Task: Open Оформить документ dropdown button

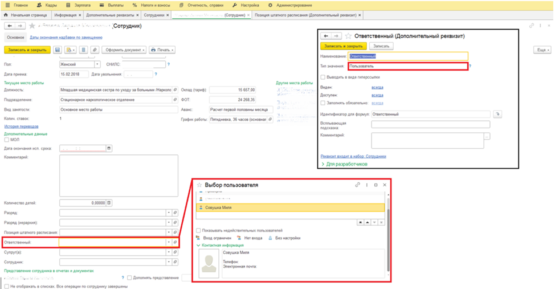Action: click(x=124, y=50)
